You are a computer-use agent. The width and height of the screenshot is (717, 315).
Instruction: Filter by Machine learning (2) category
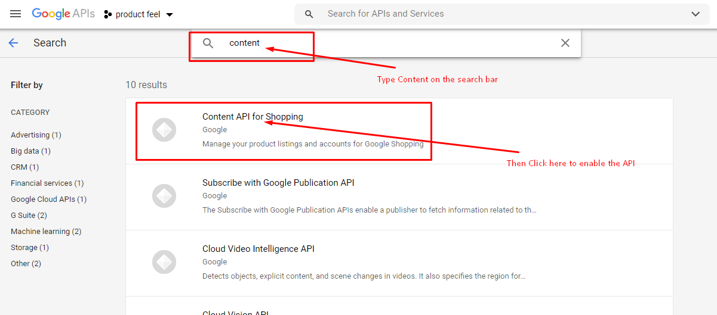coord(46,232)
